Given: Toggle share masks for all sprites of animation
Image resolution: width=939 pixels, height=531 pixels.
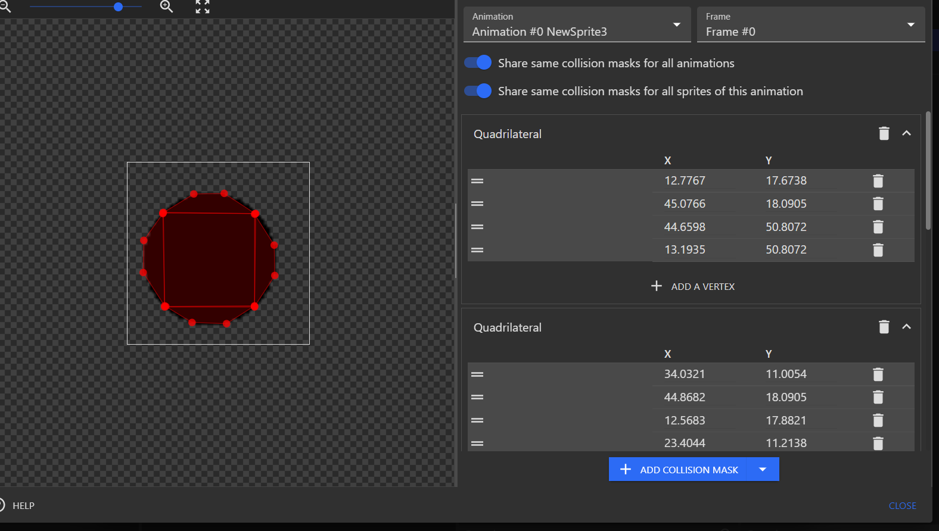Looking at the screenshot, I should coord(478,90).
